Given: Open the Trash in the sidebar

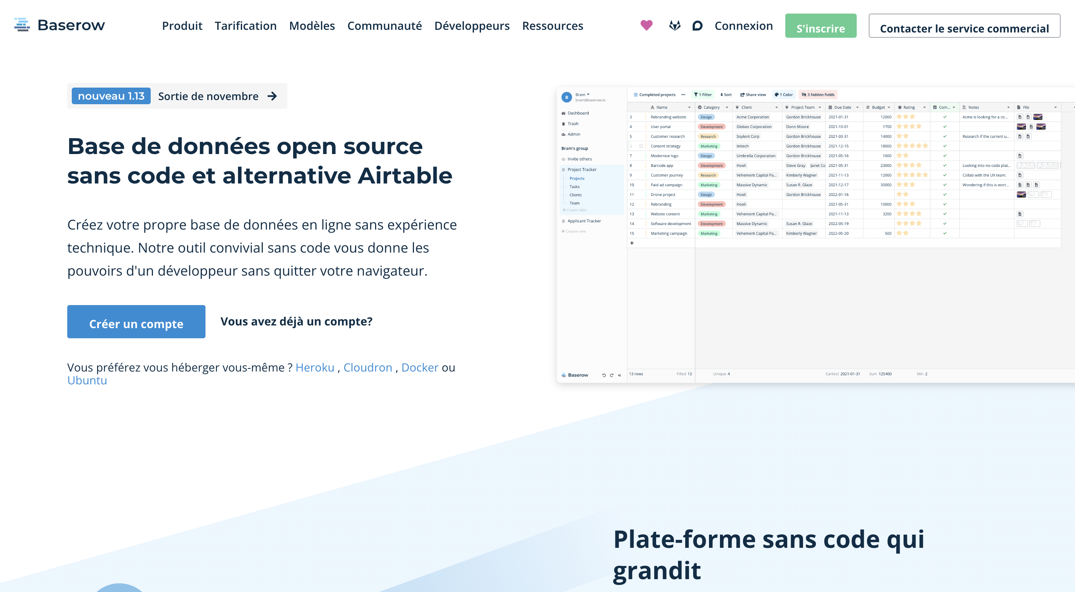Looking at the screenshot, I should 573,123.
